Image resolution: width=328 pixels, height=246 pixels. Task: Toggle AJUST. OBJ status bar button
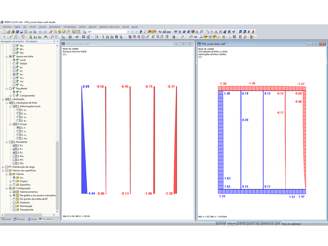tap(253, 224)
